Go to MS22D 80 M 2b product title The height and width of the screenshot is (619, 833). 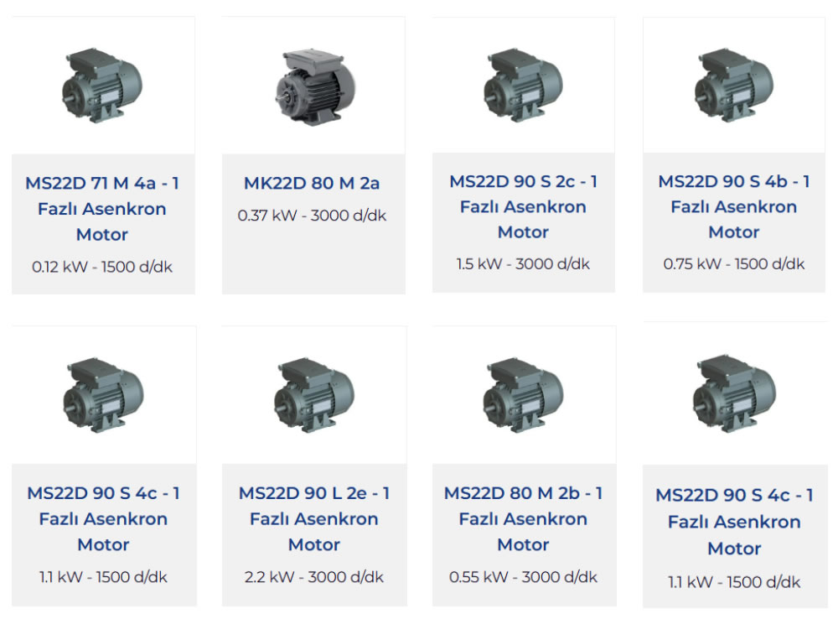(x=523, y=518)
